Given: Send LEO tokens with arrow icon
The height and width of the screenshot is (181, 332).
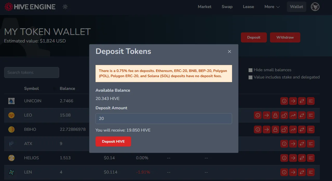Looking at the screenshot, I should tap(267, 115).
